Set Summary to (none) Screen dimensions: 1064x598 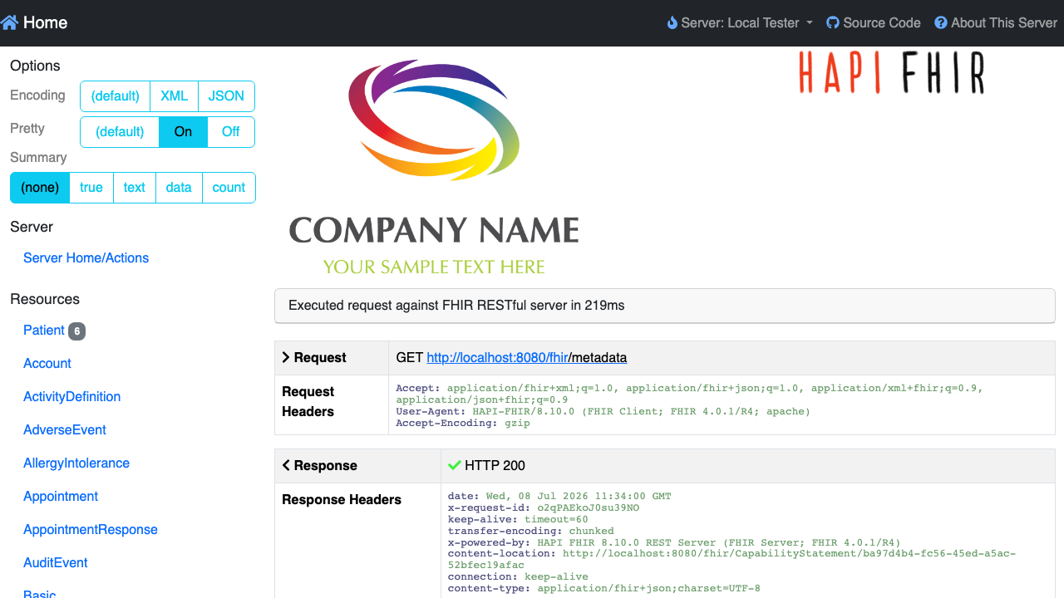pyautogui.click(x=40, y=188)
